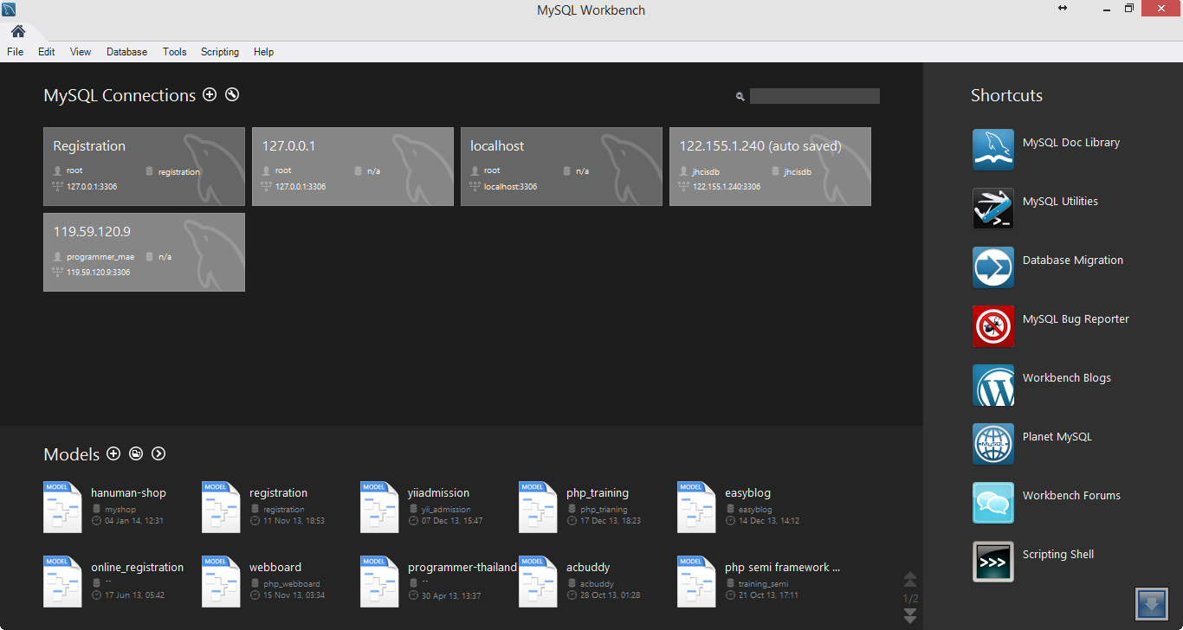
Task: Open an existing model file via folder icon
Action: tap(136, 453)
